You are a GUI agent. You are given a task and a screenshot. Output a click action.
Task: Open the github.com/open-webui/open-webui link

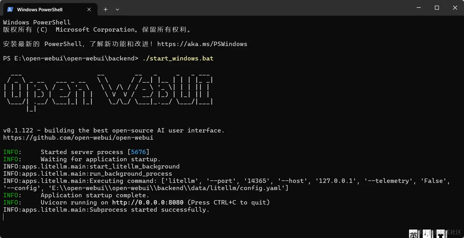(78, 138)
